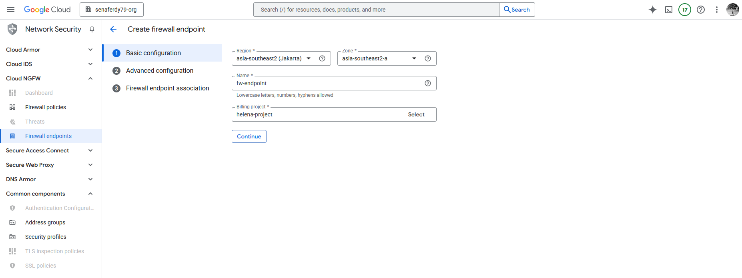Go to Advanced configuration step
This screenshot has height=278, width=742.
point(159,71)
